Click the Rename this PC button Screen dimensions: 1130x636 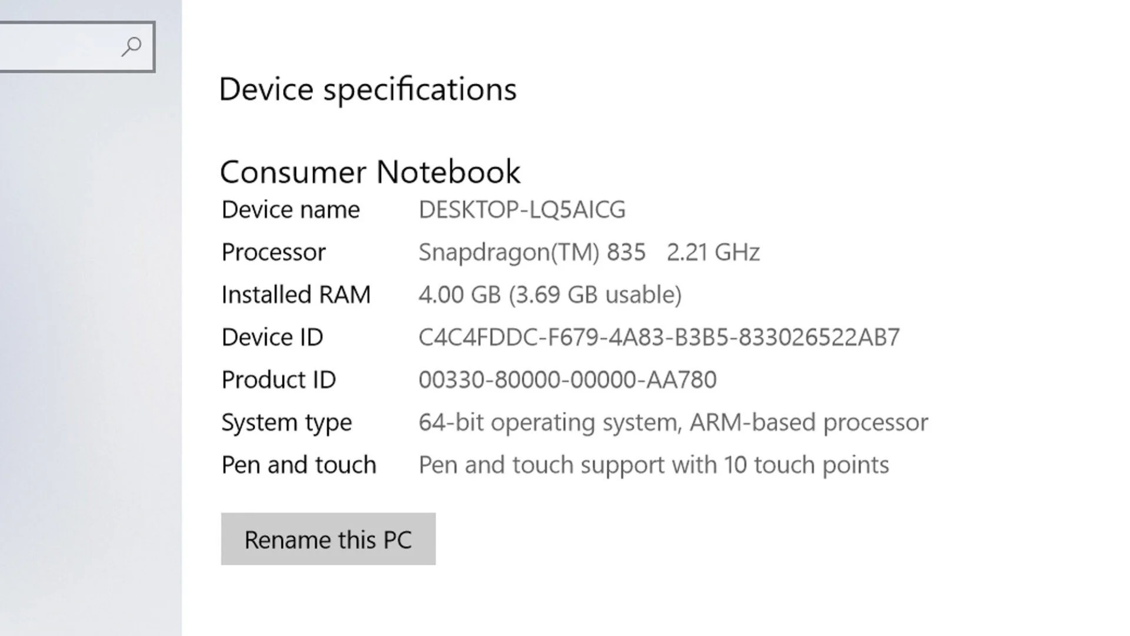[x=328, y=539]
